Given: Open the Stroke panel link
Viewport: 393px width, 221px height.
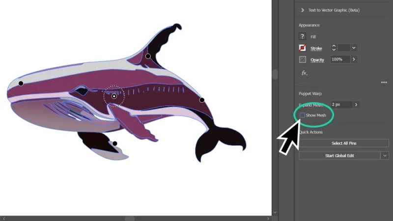Looking at the screenshot, I should [x=316, y=48].
